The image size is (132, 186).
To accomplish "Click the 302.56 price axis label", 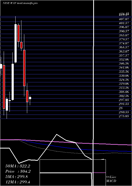I will click(x=124, y=96).
